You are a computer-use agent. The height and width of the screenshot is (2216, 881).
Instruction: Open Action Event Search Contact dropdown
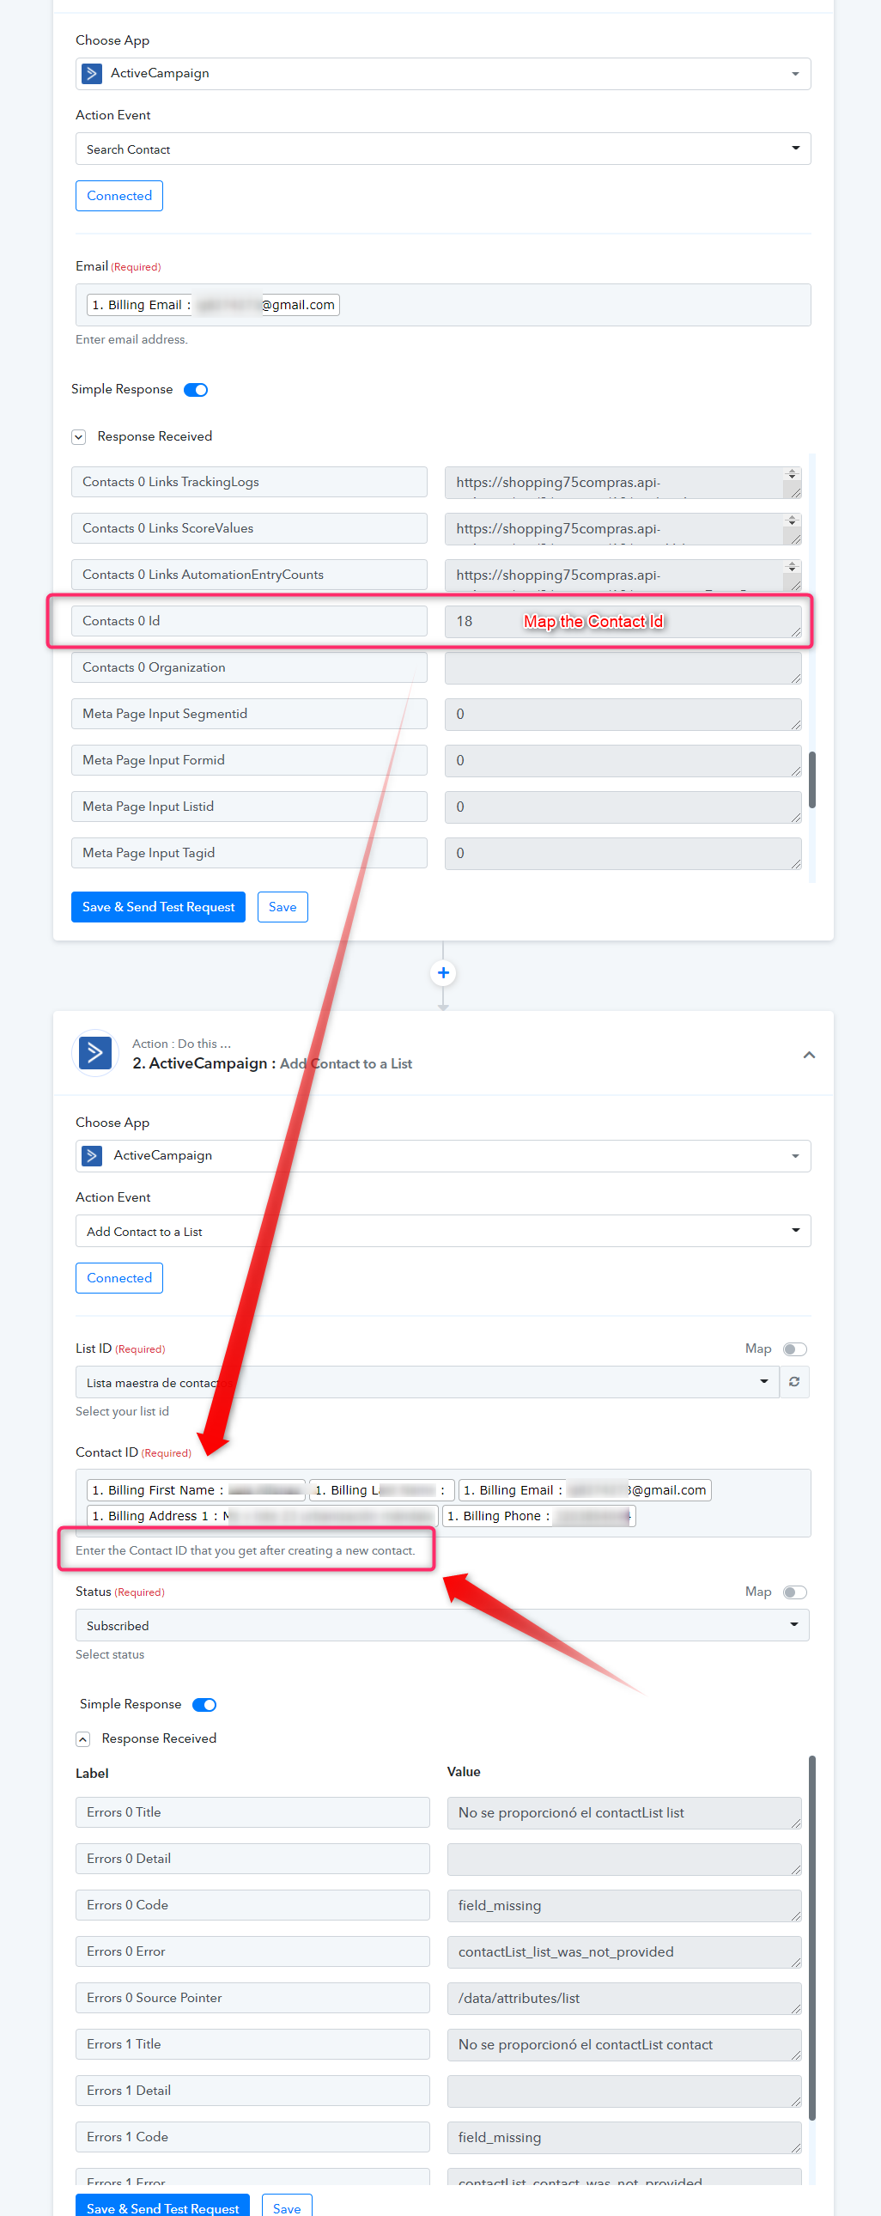pyautogui.click(x=443, y=149)
